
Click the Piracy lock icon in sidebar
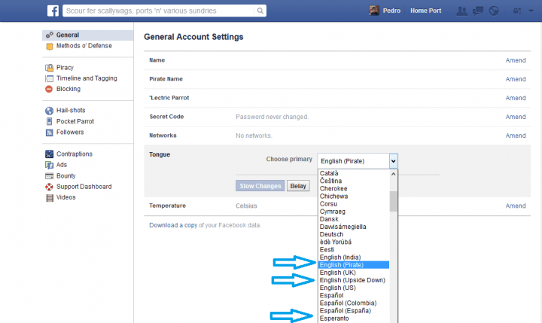(50, 68)
